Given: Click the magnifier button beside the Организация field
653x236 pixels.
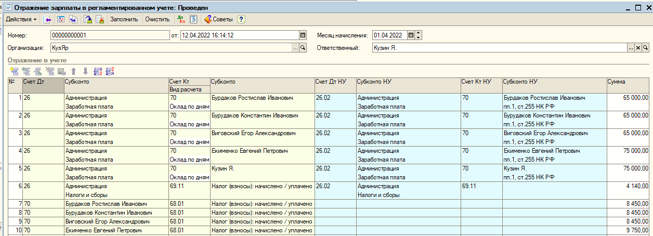Looking at the screenshot, I should click(303, 48).
